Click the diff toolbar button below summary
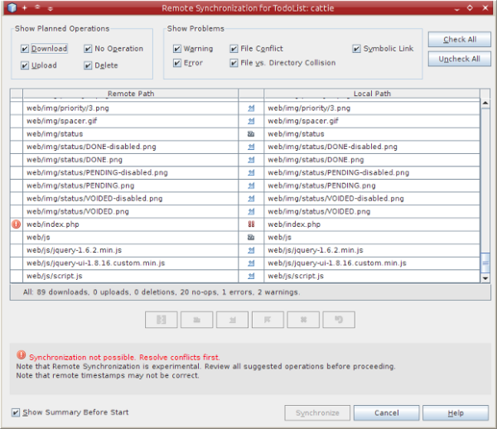The width and height of the screenshot is (497, 429). [162, 319]
